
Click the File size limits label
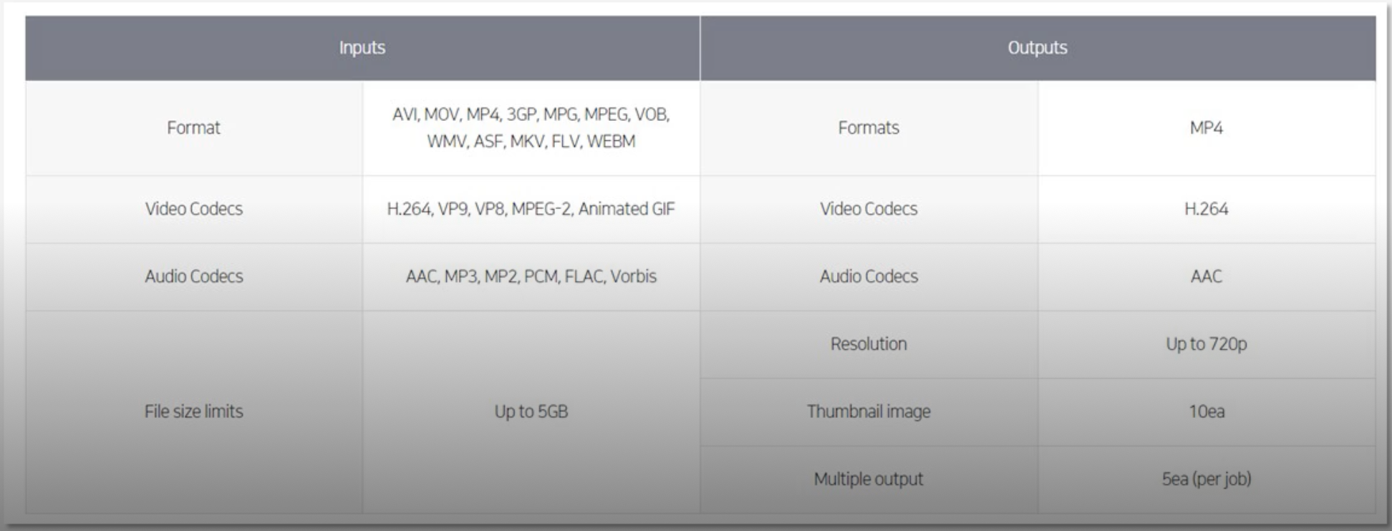click(x=193, y=411)
